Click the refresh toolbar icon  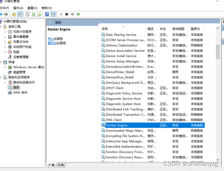pyautogui.click(x=34, y=14)
